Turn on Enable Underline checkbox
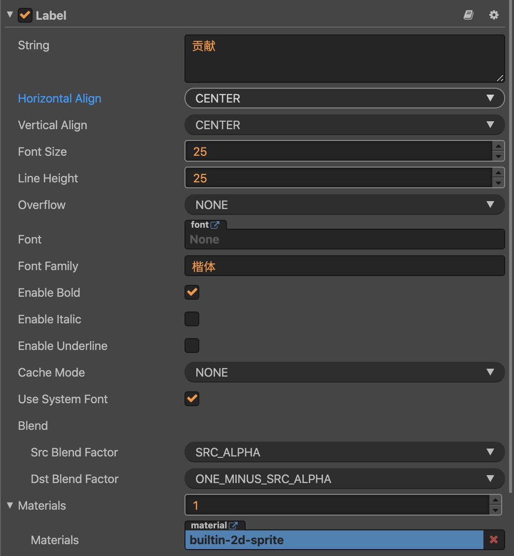 tap(192, 346)
